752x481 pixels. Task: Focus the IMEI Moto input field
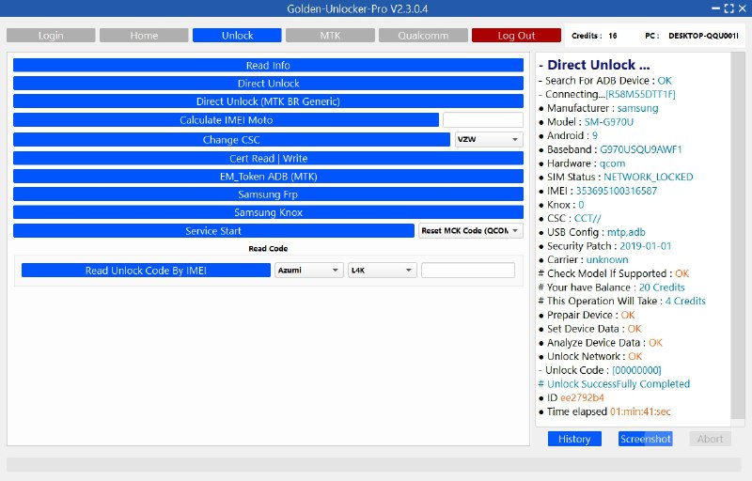coord(482,119)
